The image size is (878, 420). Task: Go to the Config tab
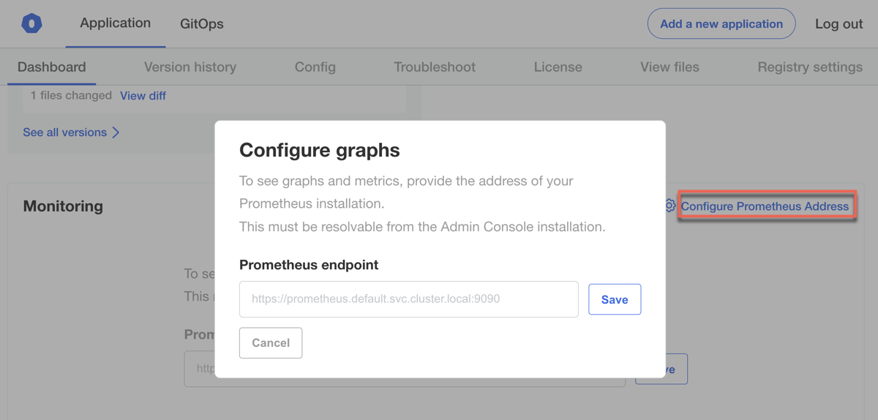pos(315,67)
